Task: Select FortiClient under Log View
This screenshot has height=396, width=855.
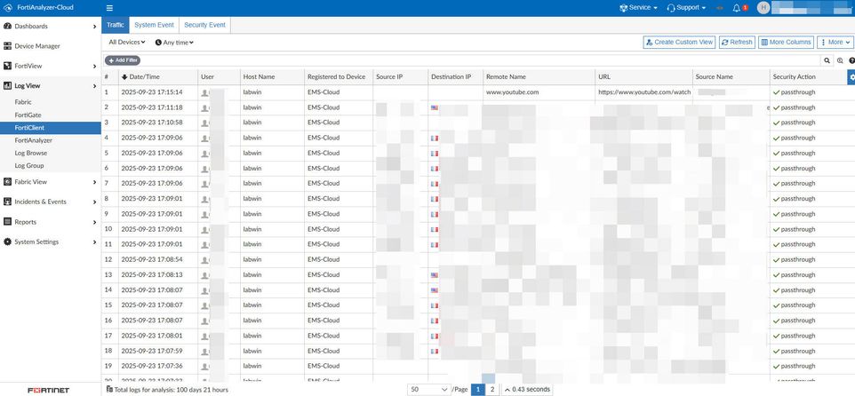Action: click(x=50, y=128)
